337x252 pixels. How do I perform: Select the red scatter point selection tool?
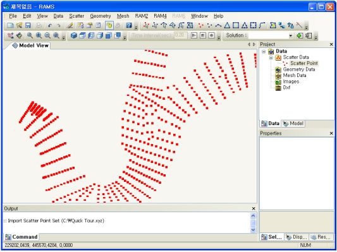pos(146,25)
